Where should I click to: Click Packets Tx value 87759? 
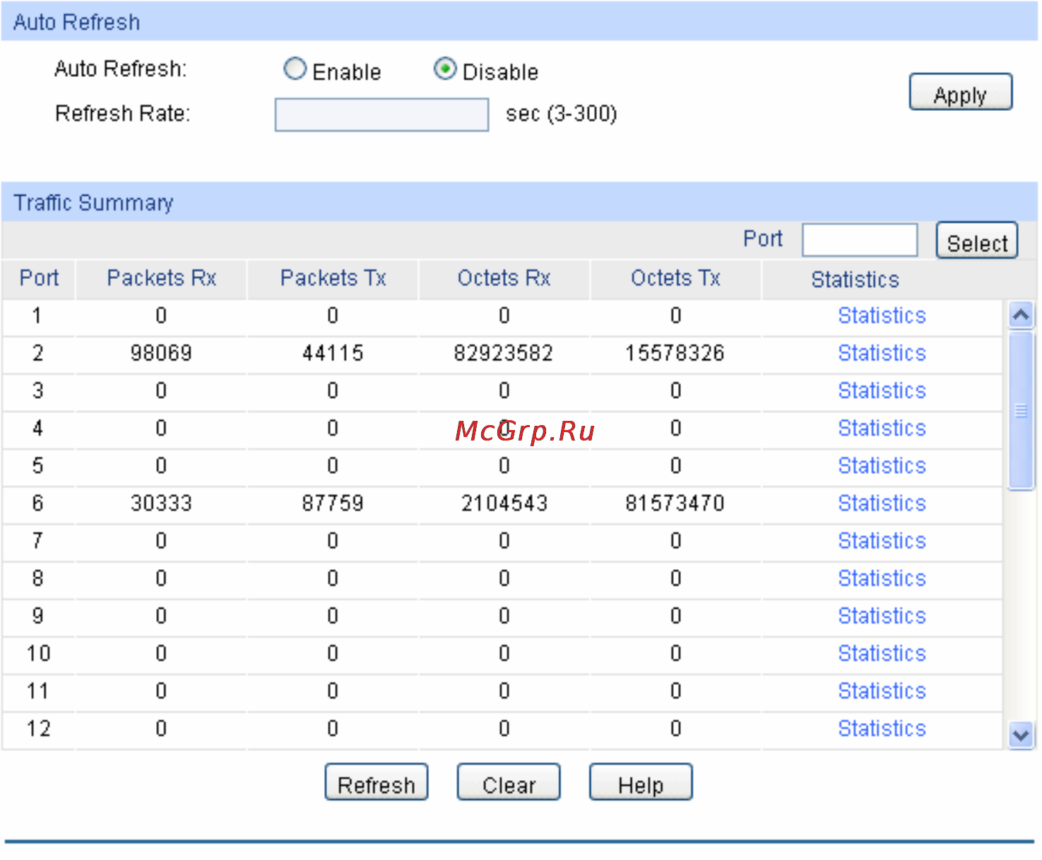click(333, 503)
